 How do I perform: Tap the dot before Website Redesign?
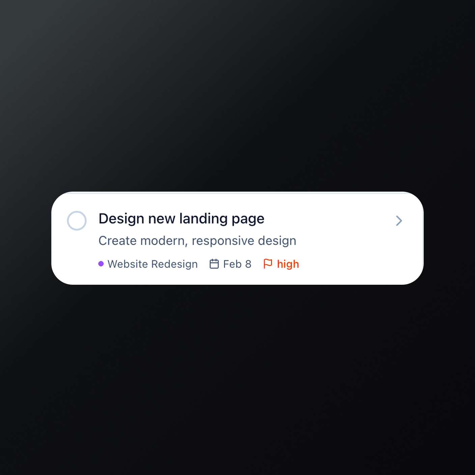coord(101,264)
